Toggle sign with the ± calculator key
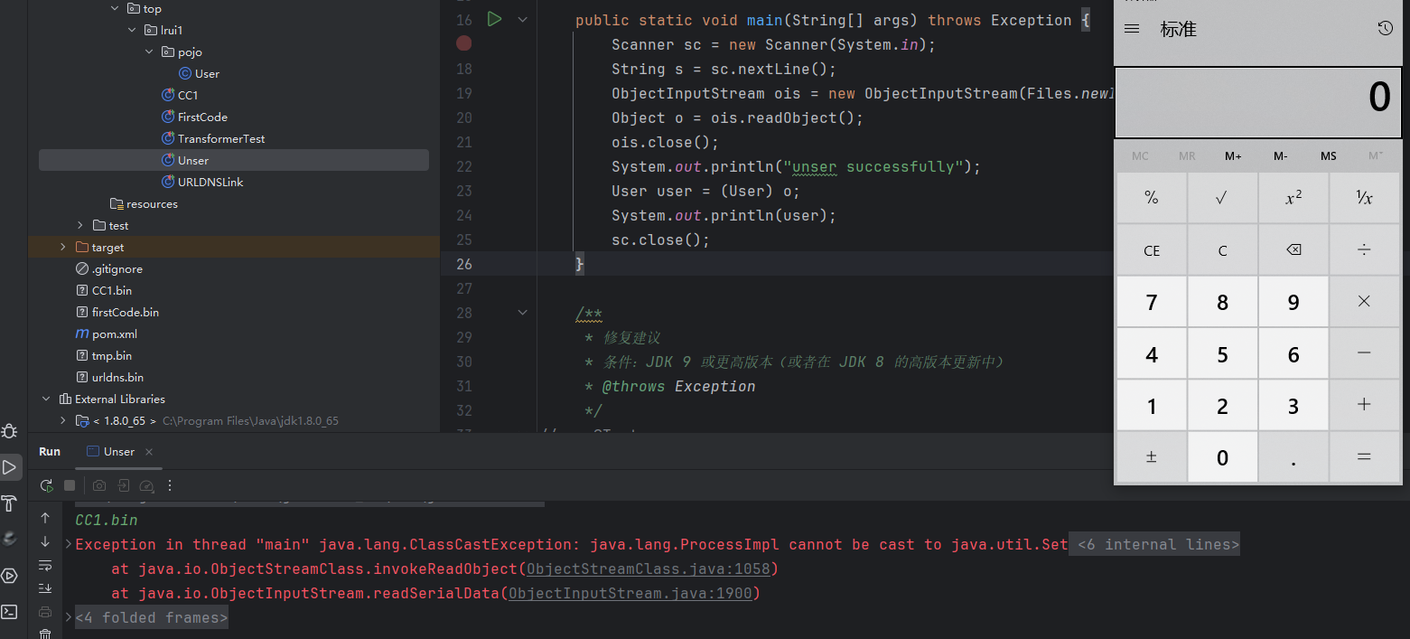 click(1151, 457)
